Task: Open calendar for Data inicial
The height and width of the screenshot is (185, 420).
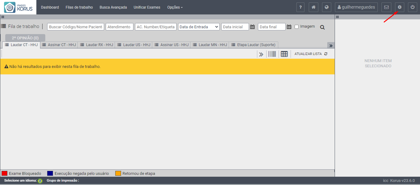Action: pos(252,27)
